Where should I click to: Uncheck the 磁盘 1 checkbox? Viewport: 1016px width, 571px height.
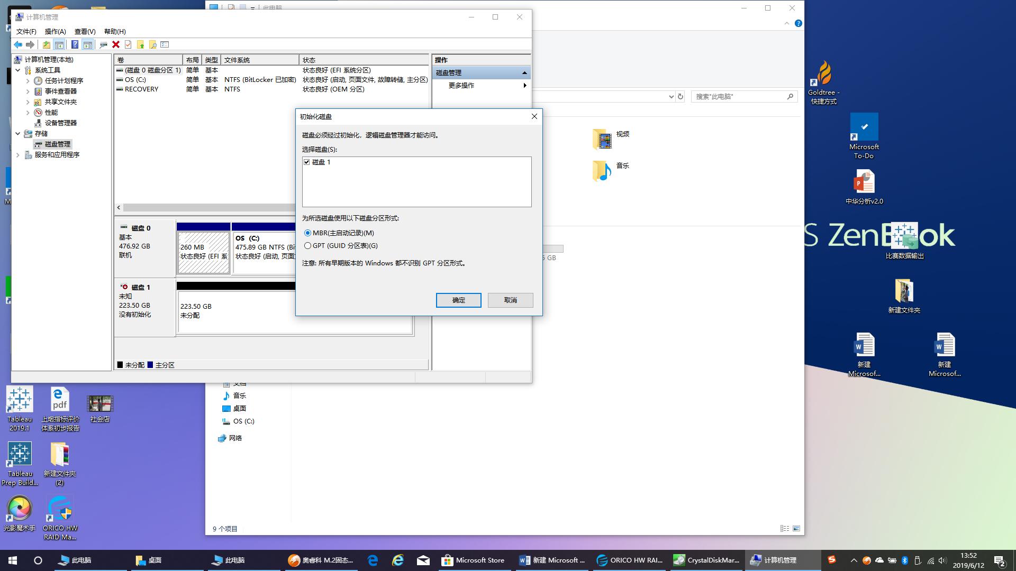[307, 162]
